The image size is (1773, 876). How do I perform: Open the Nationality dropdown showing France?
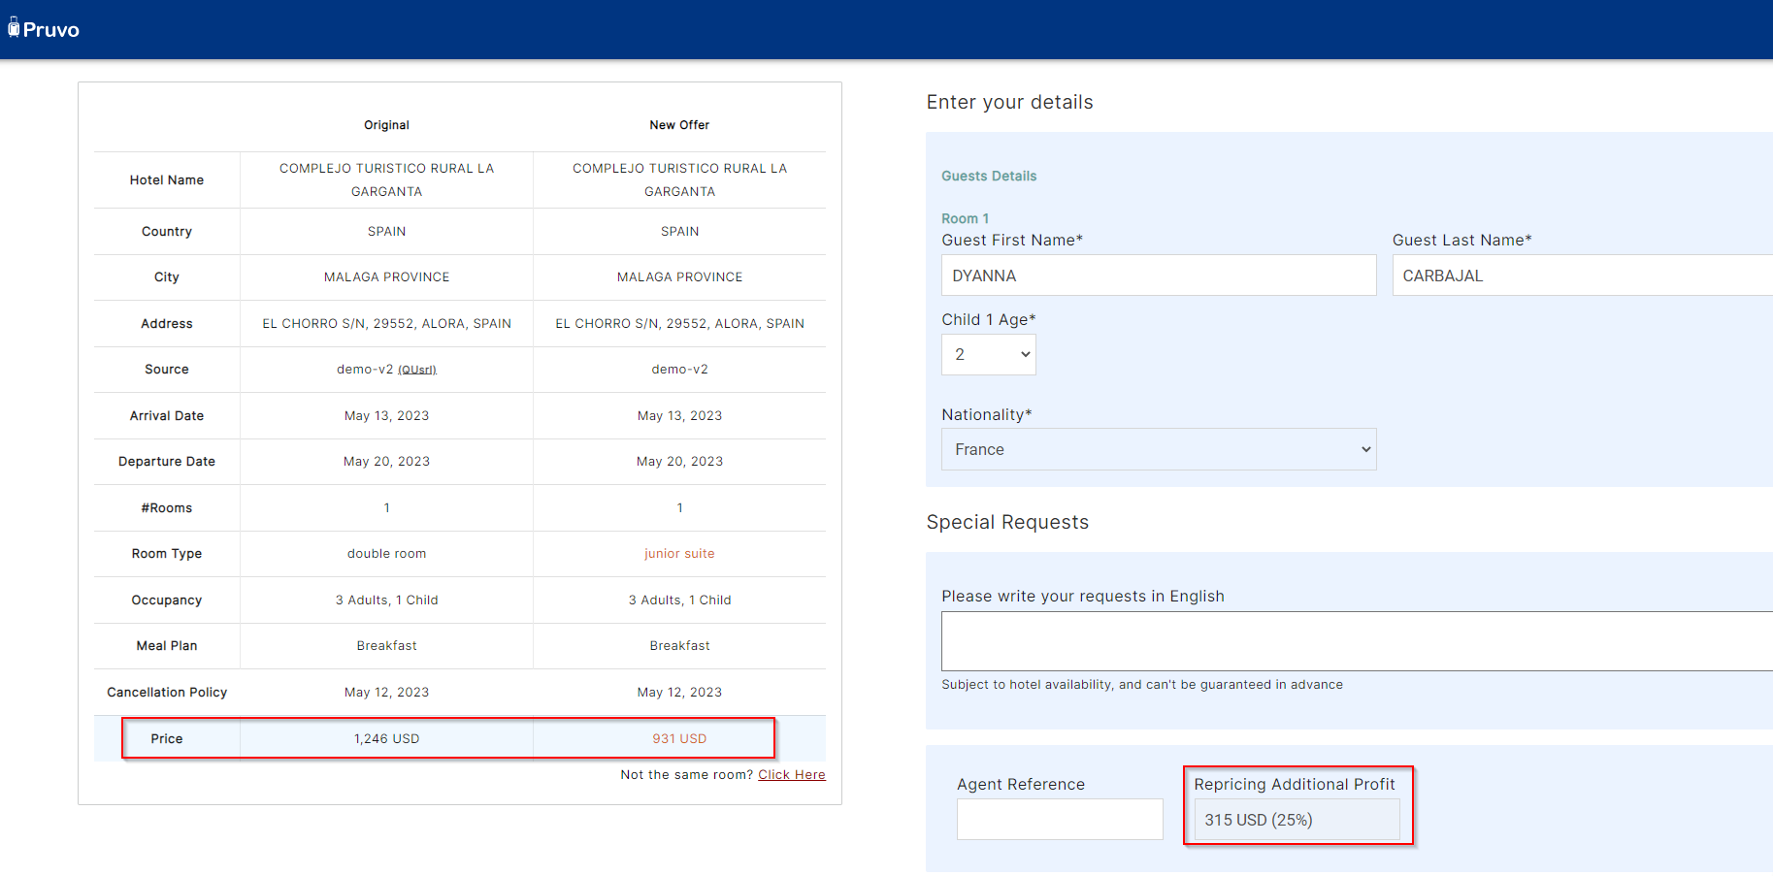(1159, 450)
